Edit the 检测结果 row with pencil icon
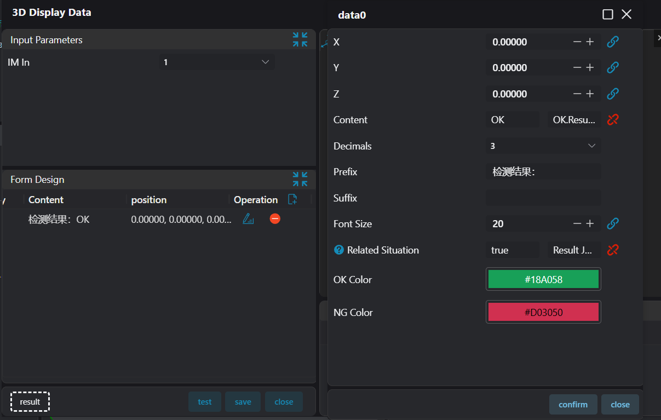The height and width of the screenshot is (420, 661). [248, 219]
